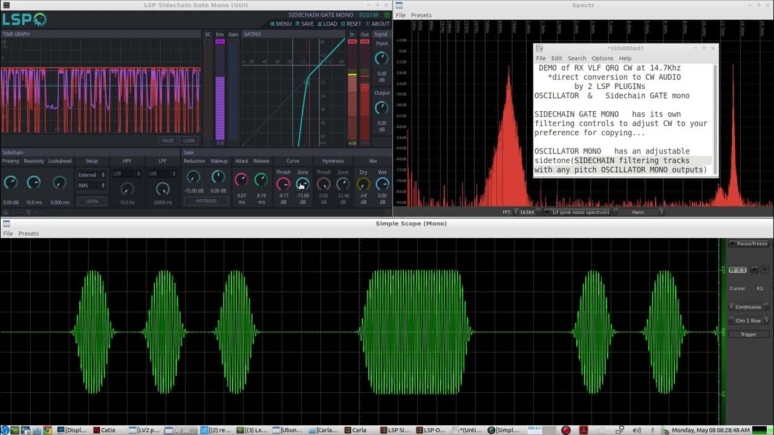The image size is (774, 435).
Task: Open the Chn 1 Rise trigger selector
Action: pos(749,321)
